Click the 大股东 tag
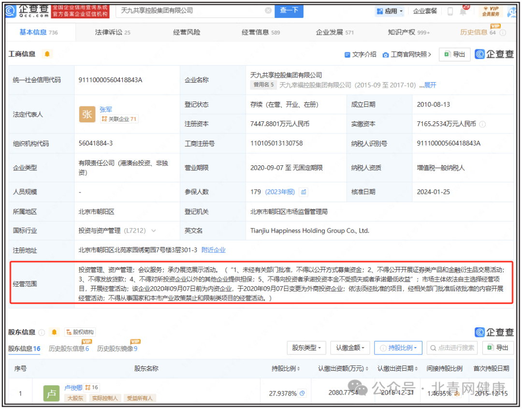This screenshot has height=409, width=522. coord(75,398)
